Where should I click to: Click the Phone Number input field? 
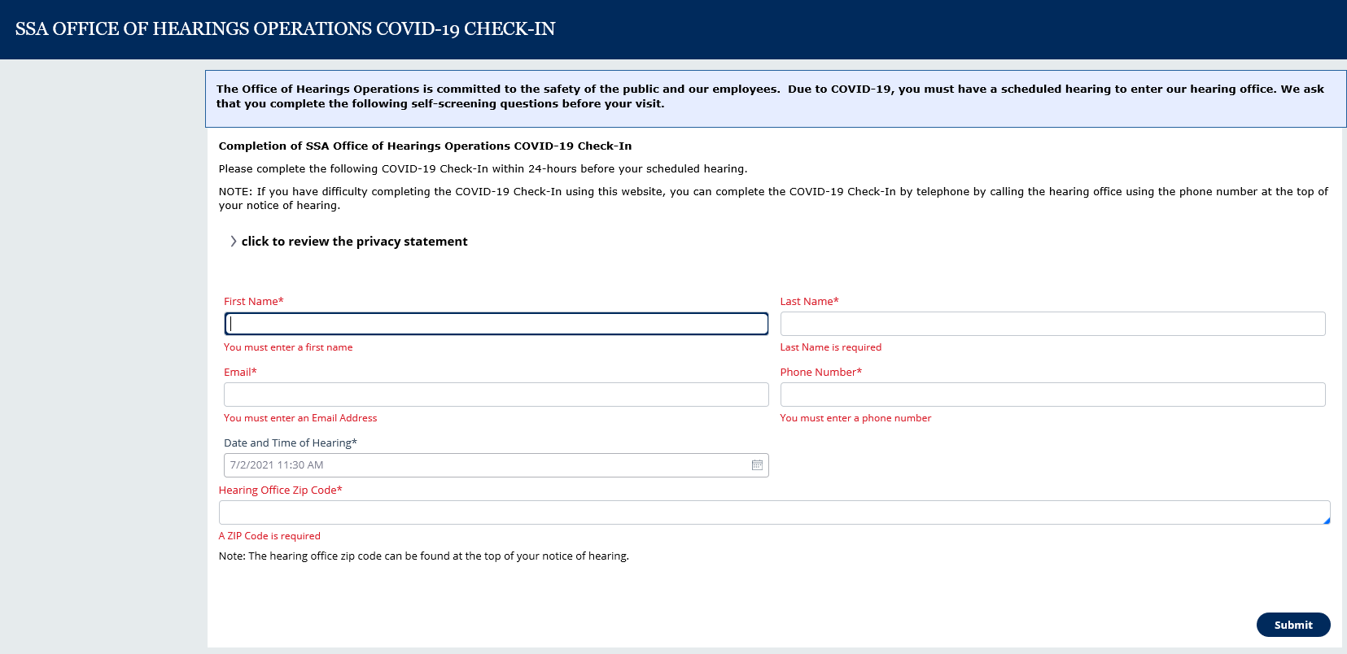(x=1052, y=395)
